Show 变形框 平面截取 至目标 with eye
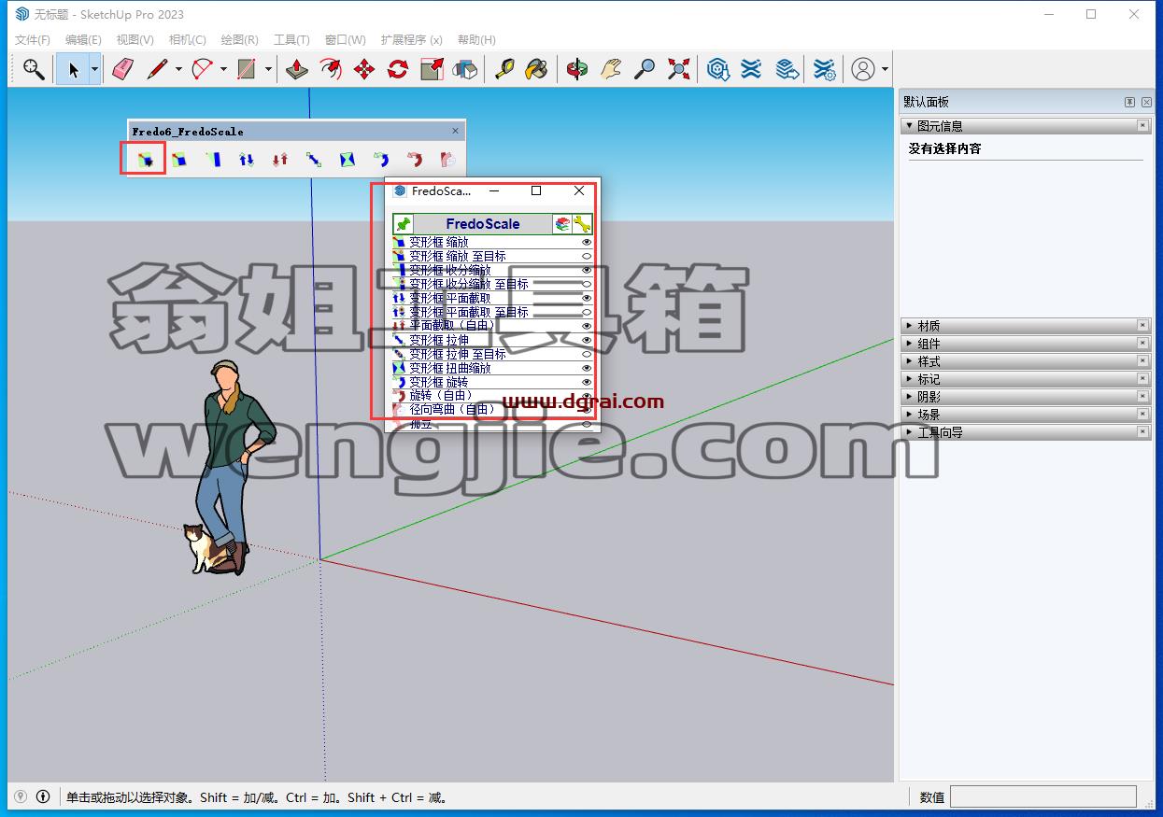The image size is (1163, 817). pos(588,312)
